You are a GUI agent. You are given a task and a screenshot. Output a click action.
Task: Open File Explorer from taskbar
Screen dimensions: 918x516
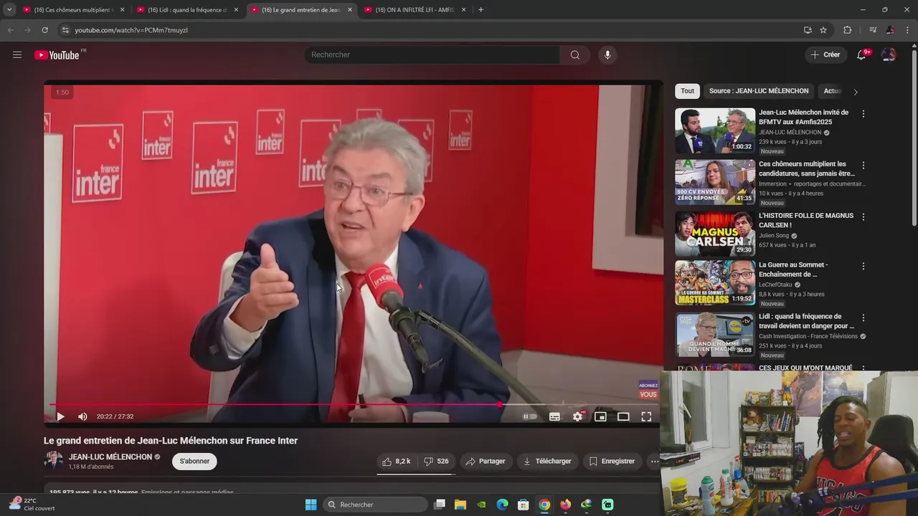click(460, 505)
